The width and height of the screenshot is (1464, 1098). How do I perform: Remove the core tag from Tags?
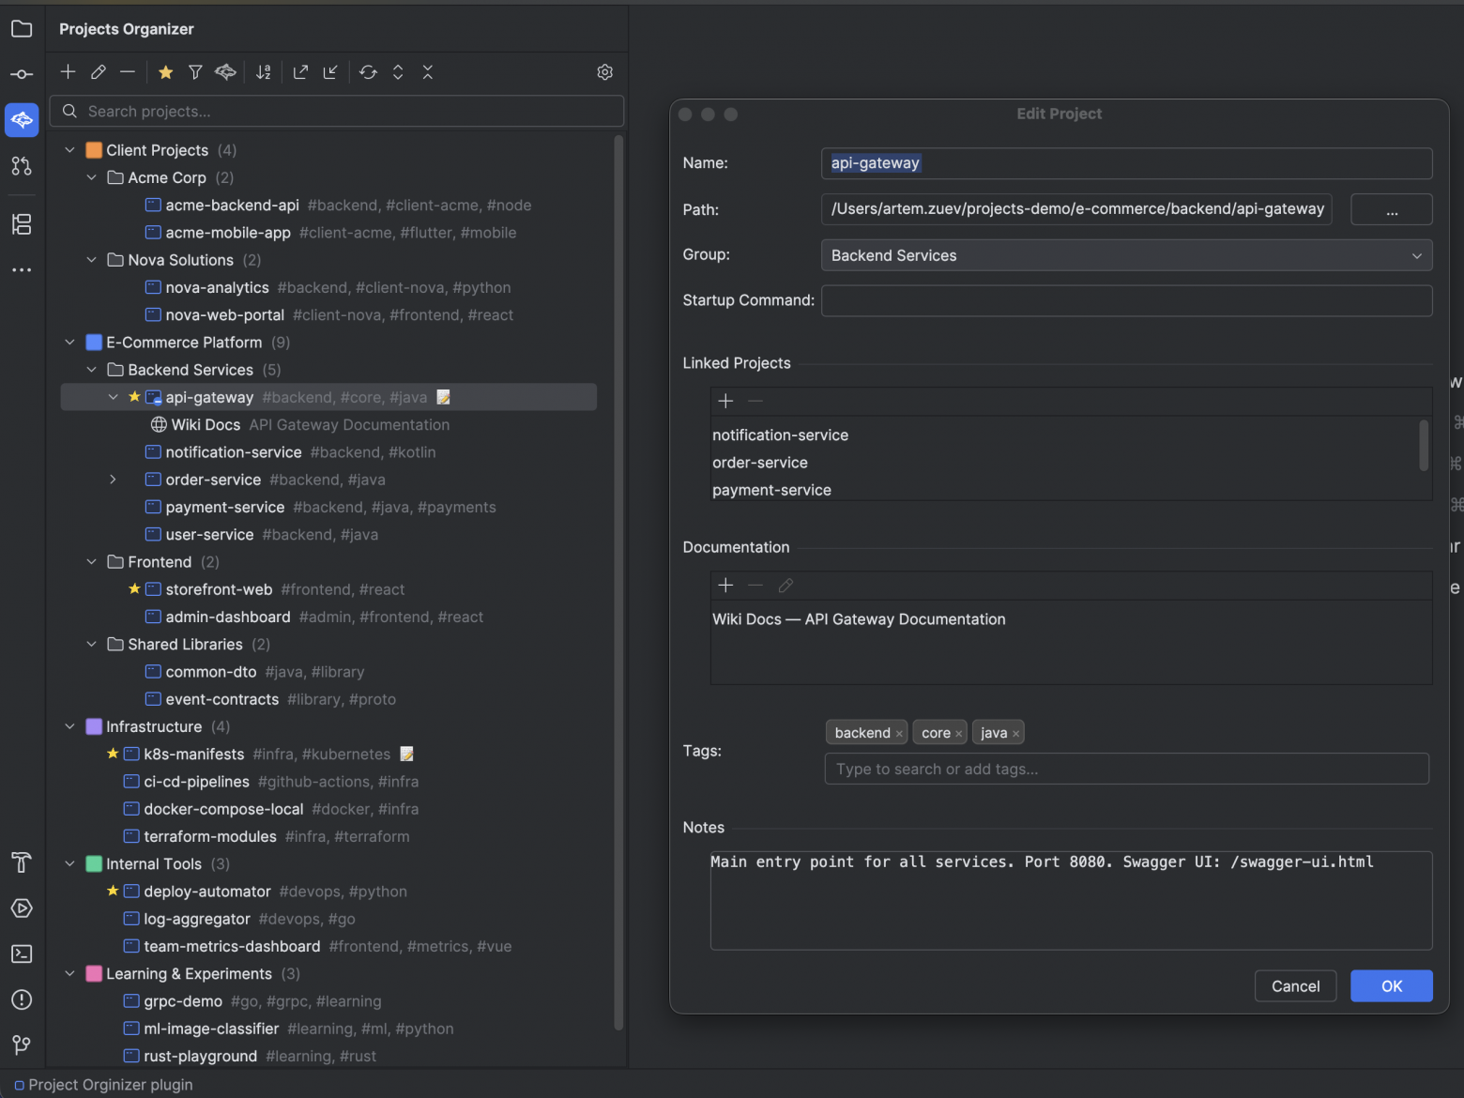(959, 732)
